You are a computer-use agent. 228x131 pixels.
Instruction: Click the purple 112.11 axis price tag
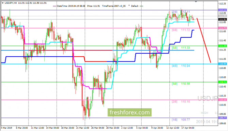223,10
